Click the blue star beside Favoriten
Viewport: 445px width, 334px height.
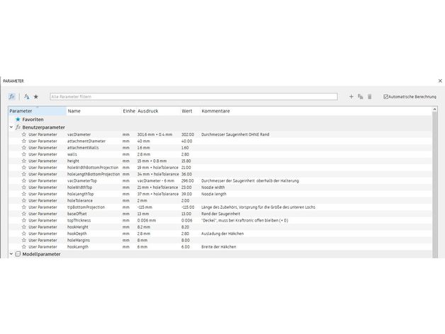click(x=18, y=120)
